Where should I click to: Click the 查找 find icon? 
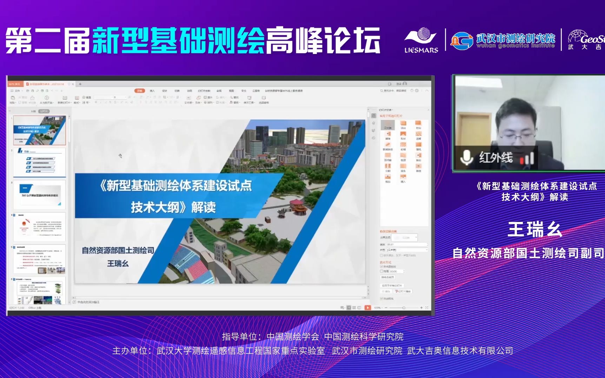(x=234, y=97)
